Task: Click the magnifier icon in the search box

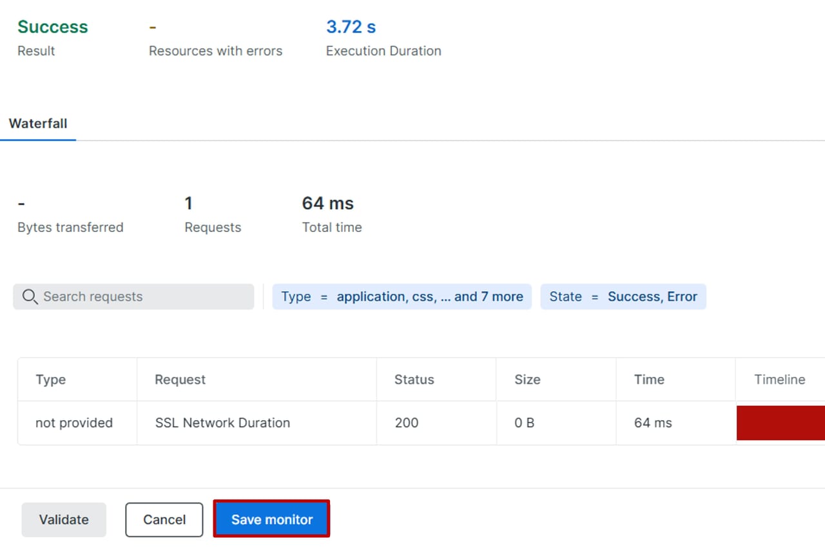Action: pyautogui.click(x=30, y=296)
